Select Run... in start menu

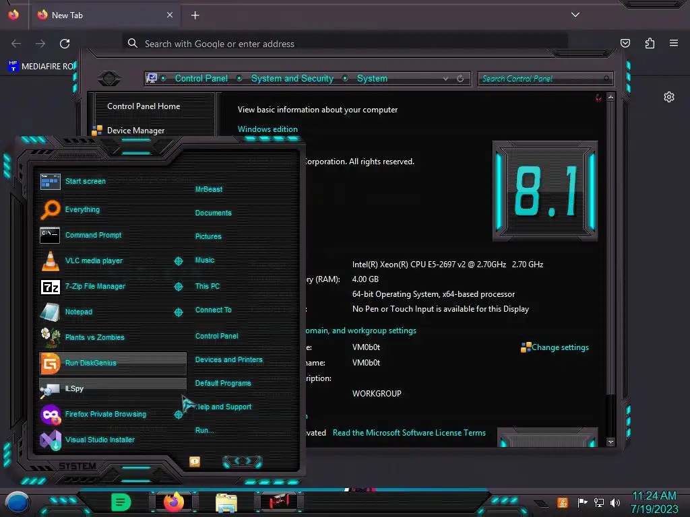point(204,430)
